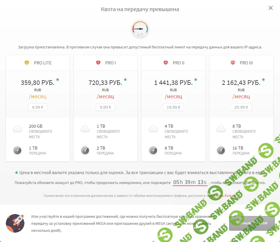The image size is (280, 242).
Task: Choose the 19.99 € price button
Action: click(x=173, y=107)
